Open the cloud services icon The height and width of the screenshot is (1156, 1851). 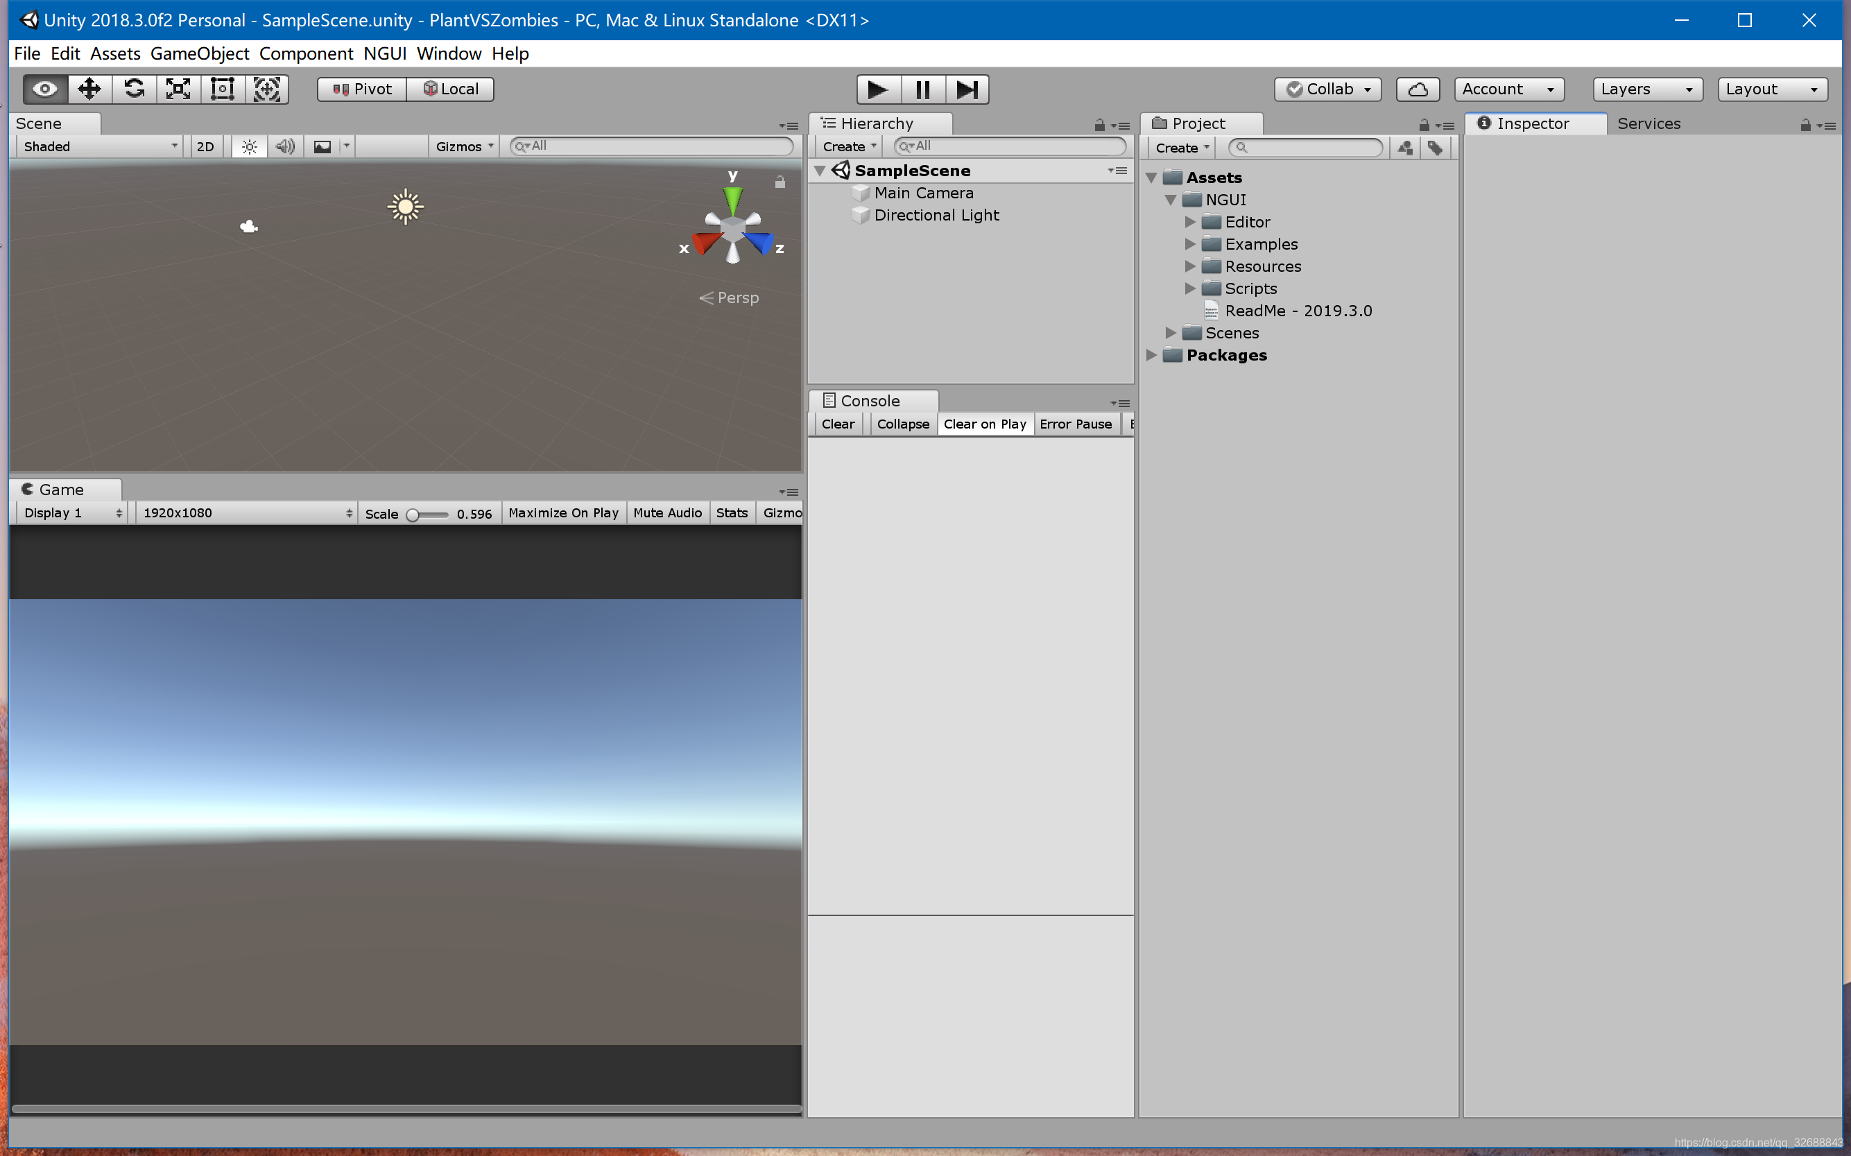pos(1417,89)
